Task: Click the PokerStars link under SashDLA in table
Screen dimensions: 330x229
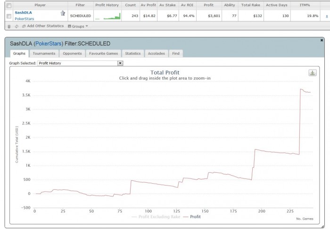Action: pyautogui.click(x=25, y=19)
